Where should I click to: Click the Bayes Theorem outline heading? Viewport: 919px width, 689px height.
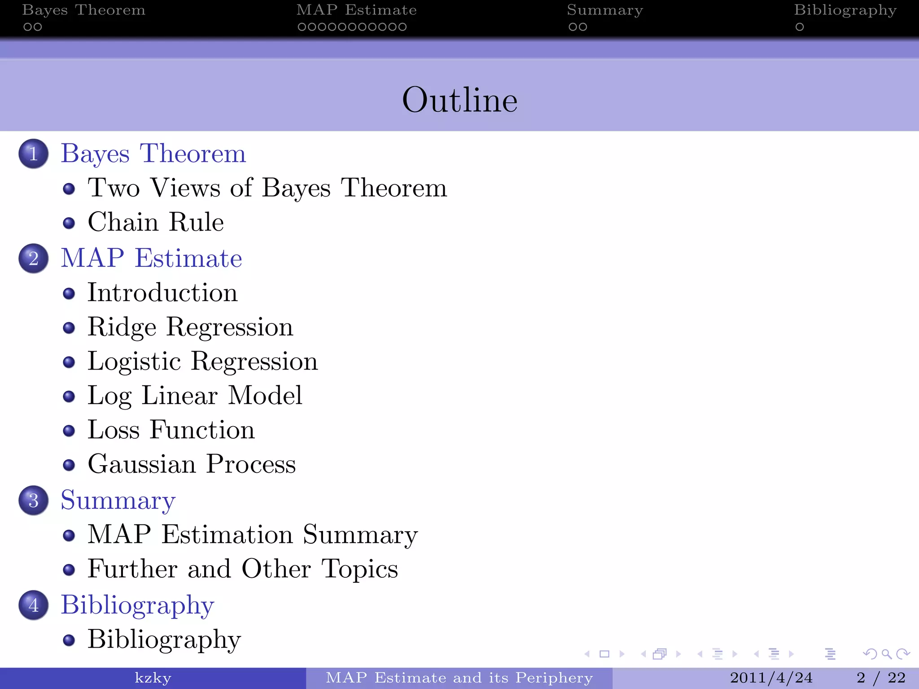click(153, 153)
